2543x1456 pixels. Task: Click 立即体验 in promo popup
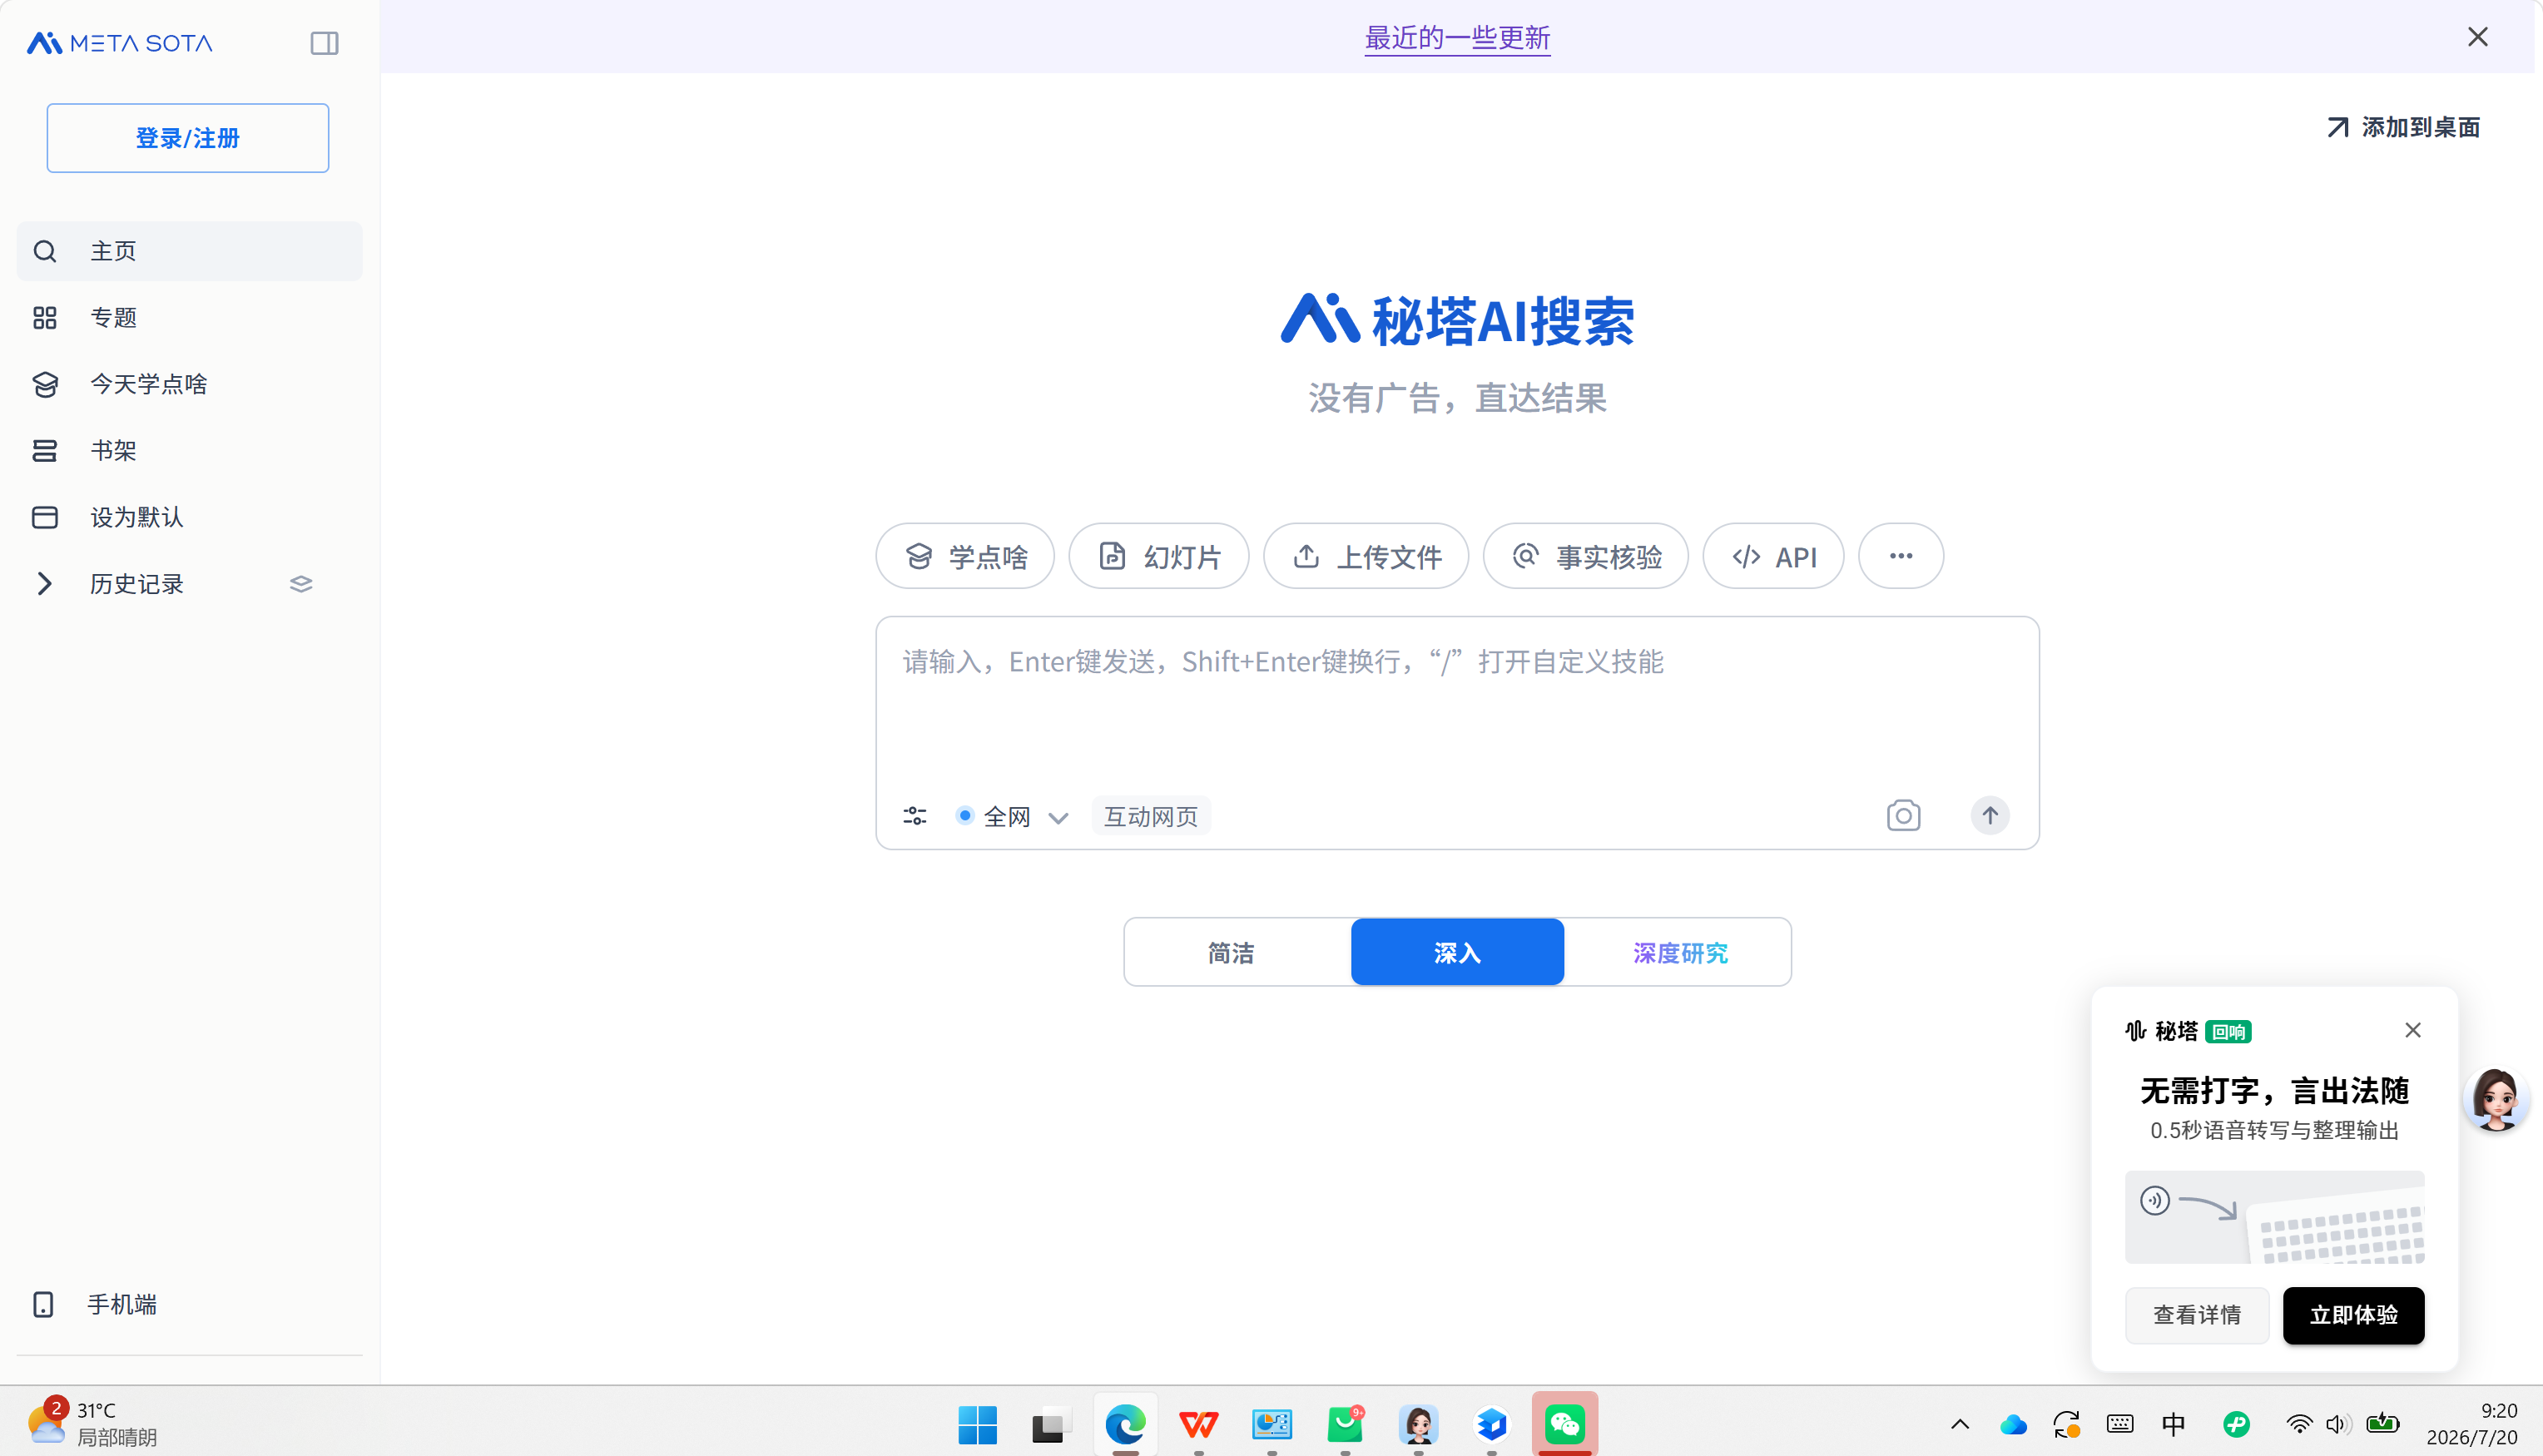[2353, 1315]
